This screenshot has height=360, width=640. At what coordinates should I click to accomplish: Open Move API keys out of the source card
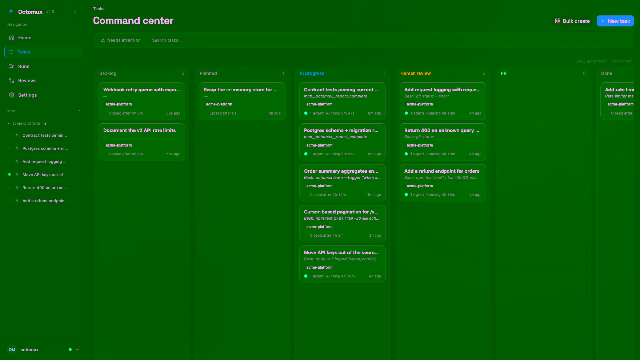click(x=343, y=264)
